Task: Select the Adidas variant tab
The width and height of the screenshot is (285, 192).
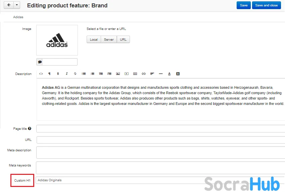Action: [x=18, y=17]
